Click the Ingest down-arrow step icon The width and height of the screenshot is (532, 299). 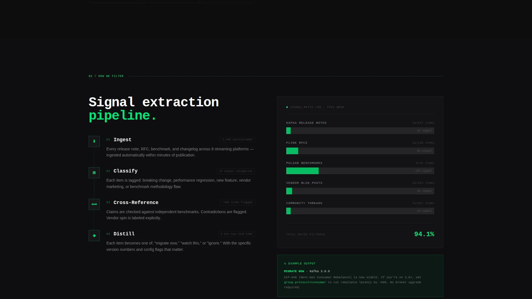tap(94, 141)
